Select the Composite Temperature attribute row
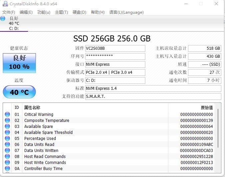225x177 pixels. pos(109,120)
